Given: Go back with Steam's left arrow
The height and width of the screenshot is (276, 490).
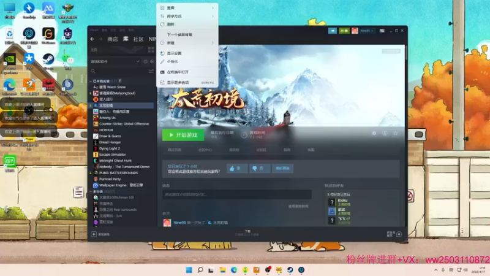Looking at the screenshot, I should click(x=92, y=39).
